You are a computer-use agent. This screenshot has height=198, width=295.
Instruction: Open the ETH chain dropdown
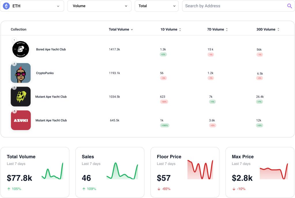coord(32,6)
